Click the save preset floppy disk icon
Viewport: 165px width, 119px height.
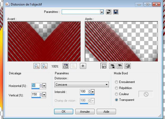click(x=116, y=12)
